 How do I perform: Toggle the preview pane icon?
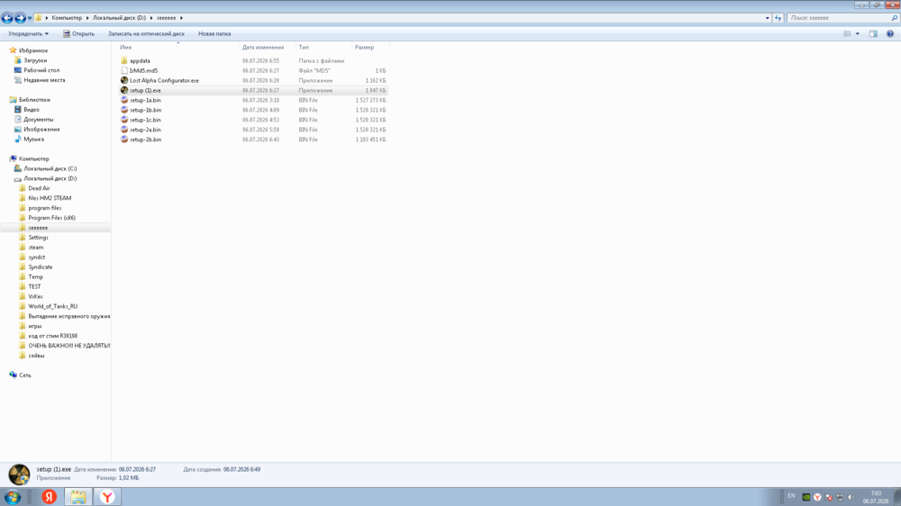point(873,34)
